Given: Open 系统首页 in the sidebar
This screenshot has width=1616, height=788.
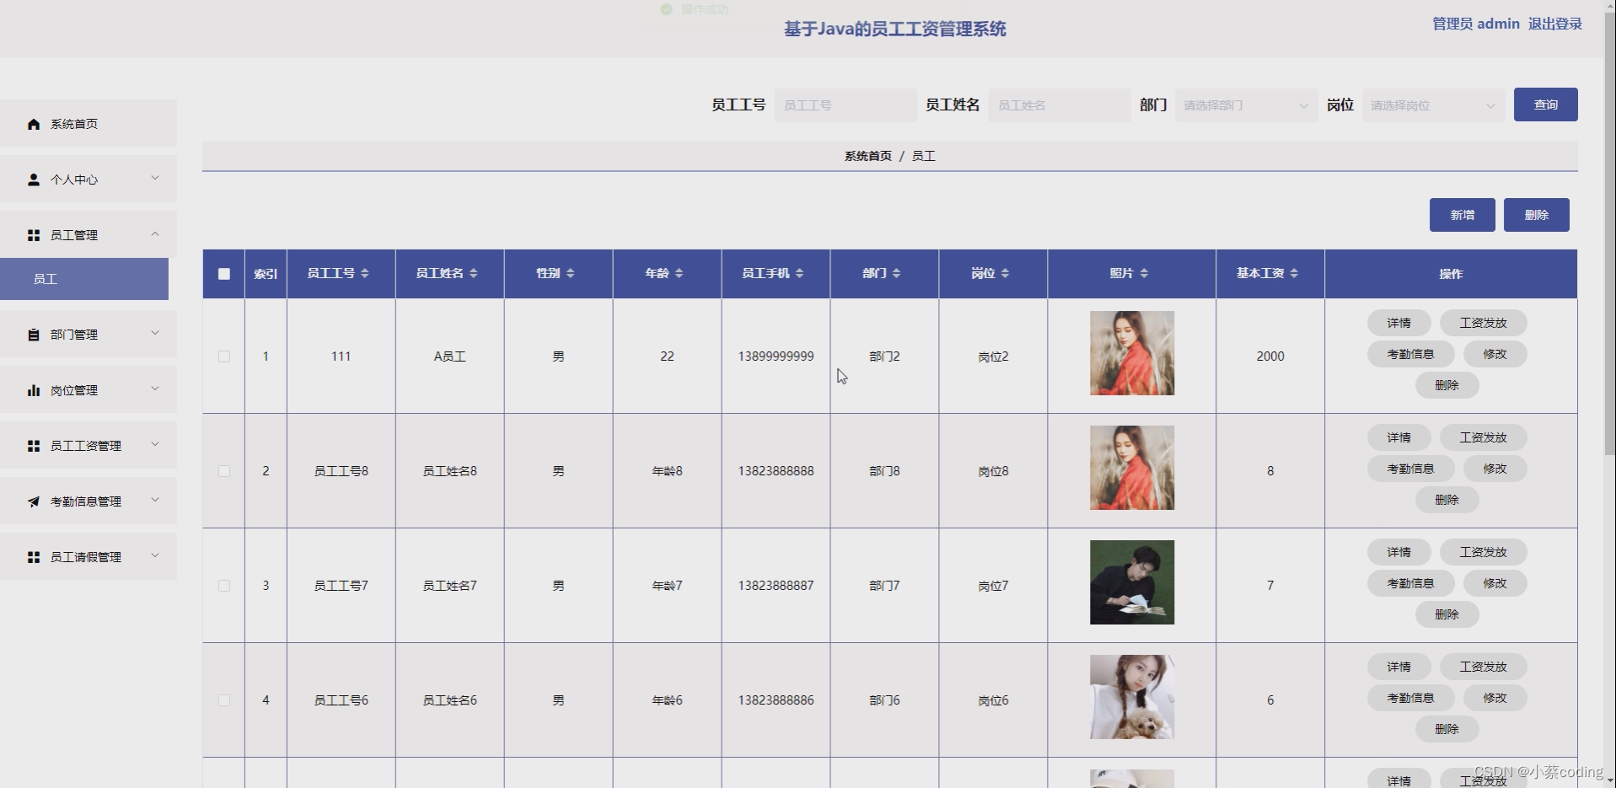Looking at the screenshot, I should tap(89, 124).
